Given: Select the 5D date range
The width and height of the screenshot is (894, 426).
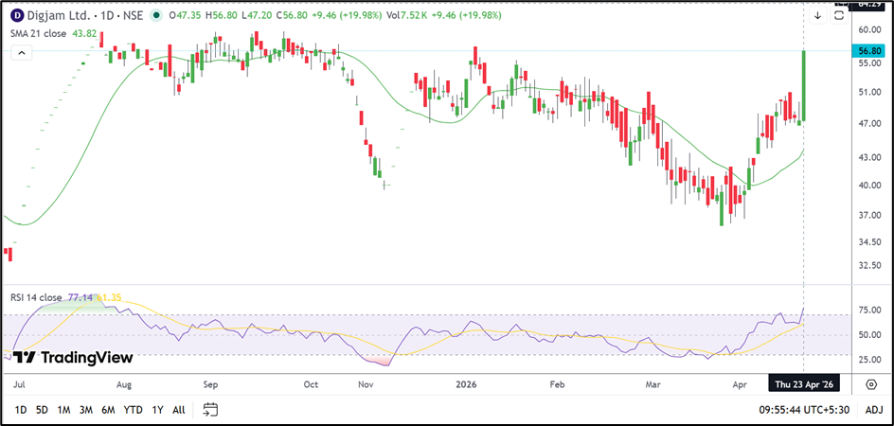Looking at the screenshot, I should pyautogui.click(x=42, y=410).
